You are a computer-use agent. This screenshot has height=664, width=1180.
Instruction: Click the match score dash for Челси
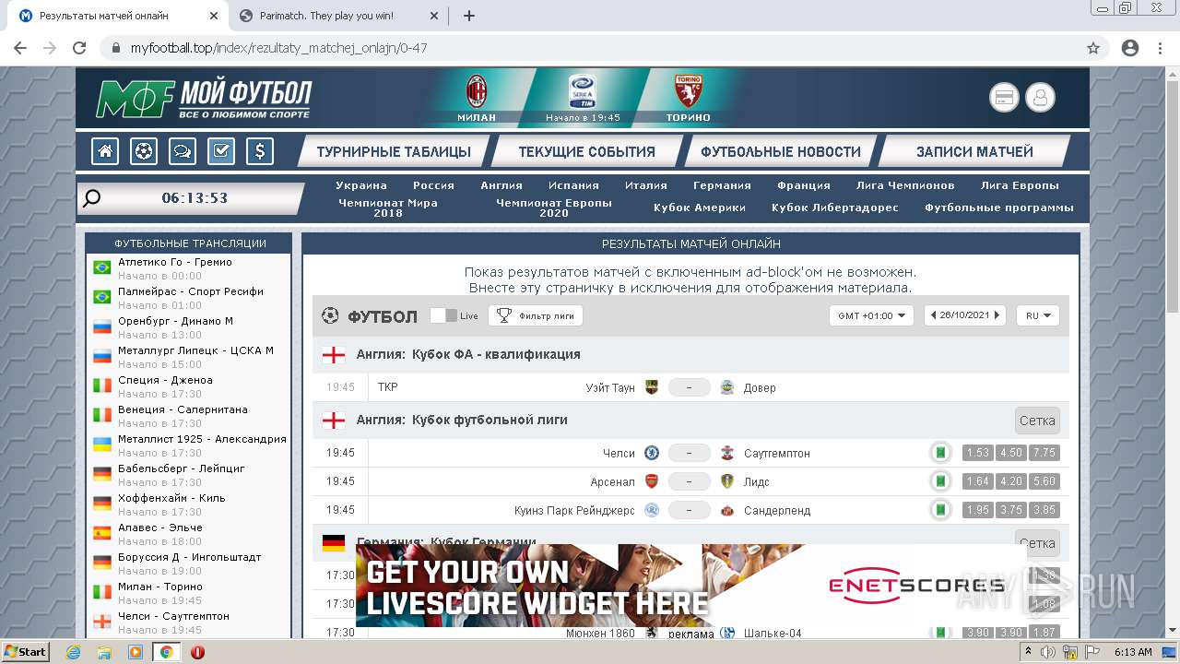tap(690, 453)
